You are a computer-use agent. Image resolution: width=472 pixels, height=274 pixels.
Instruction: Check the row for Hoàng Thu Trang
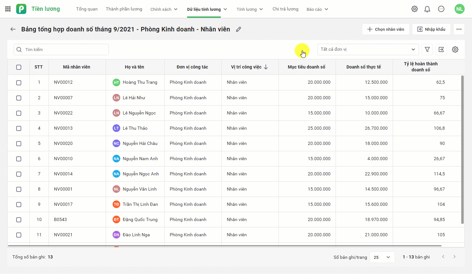(19, 82)
